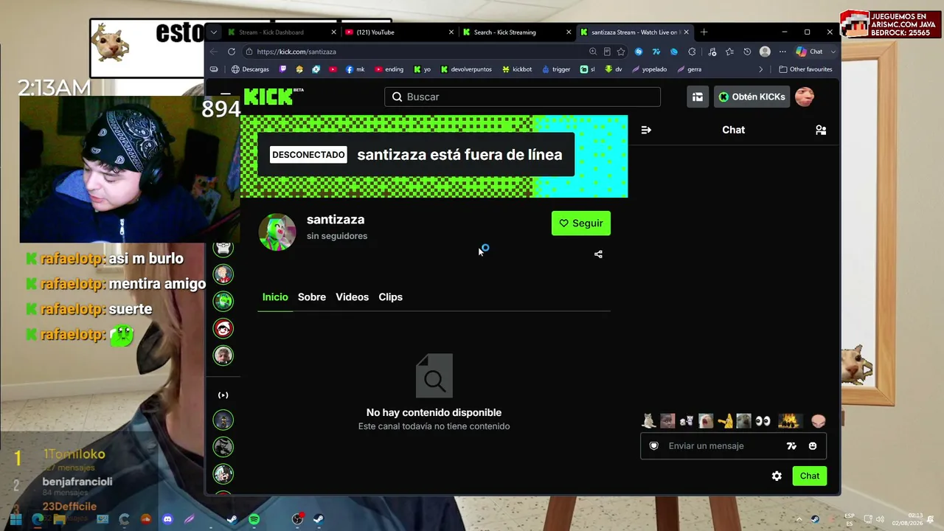Click the 7TV emote icon in chat input
This screenshot has width=944, height=531.
pos(791,445)
